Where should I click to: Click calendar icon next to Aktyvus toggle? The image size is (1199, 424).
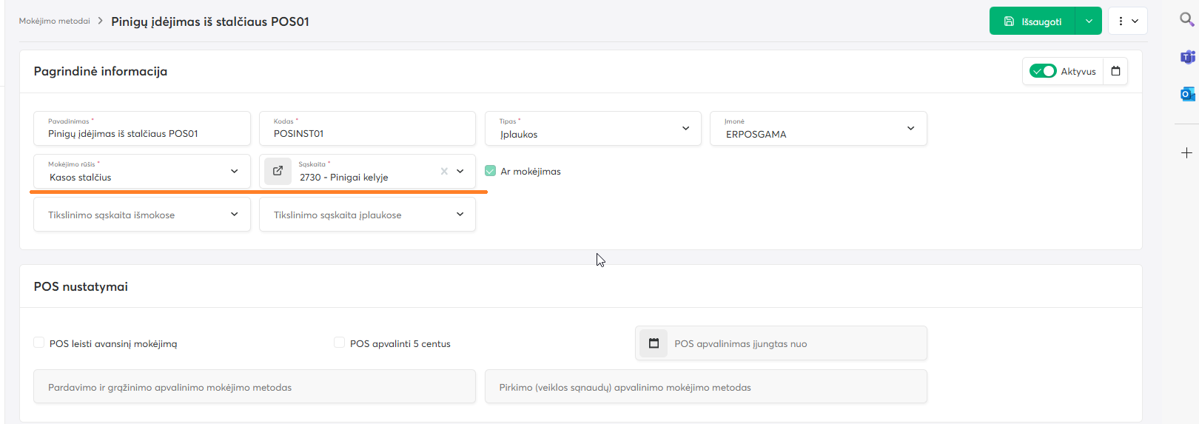(1115, 71)
